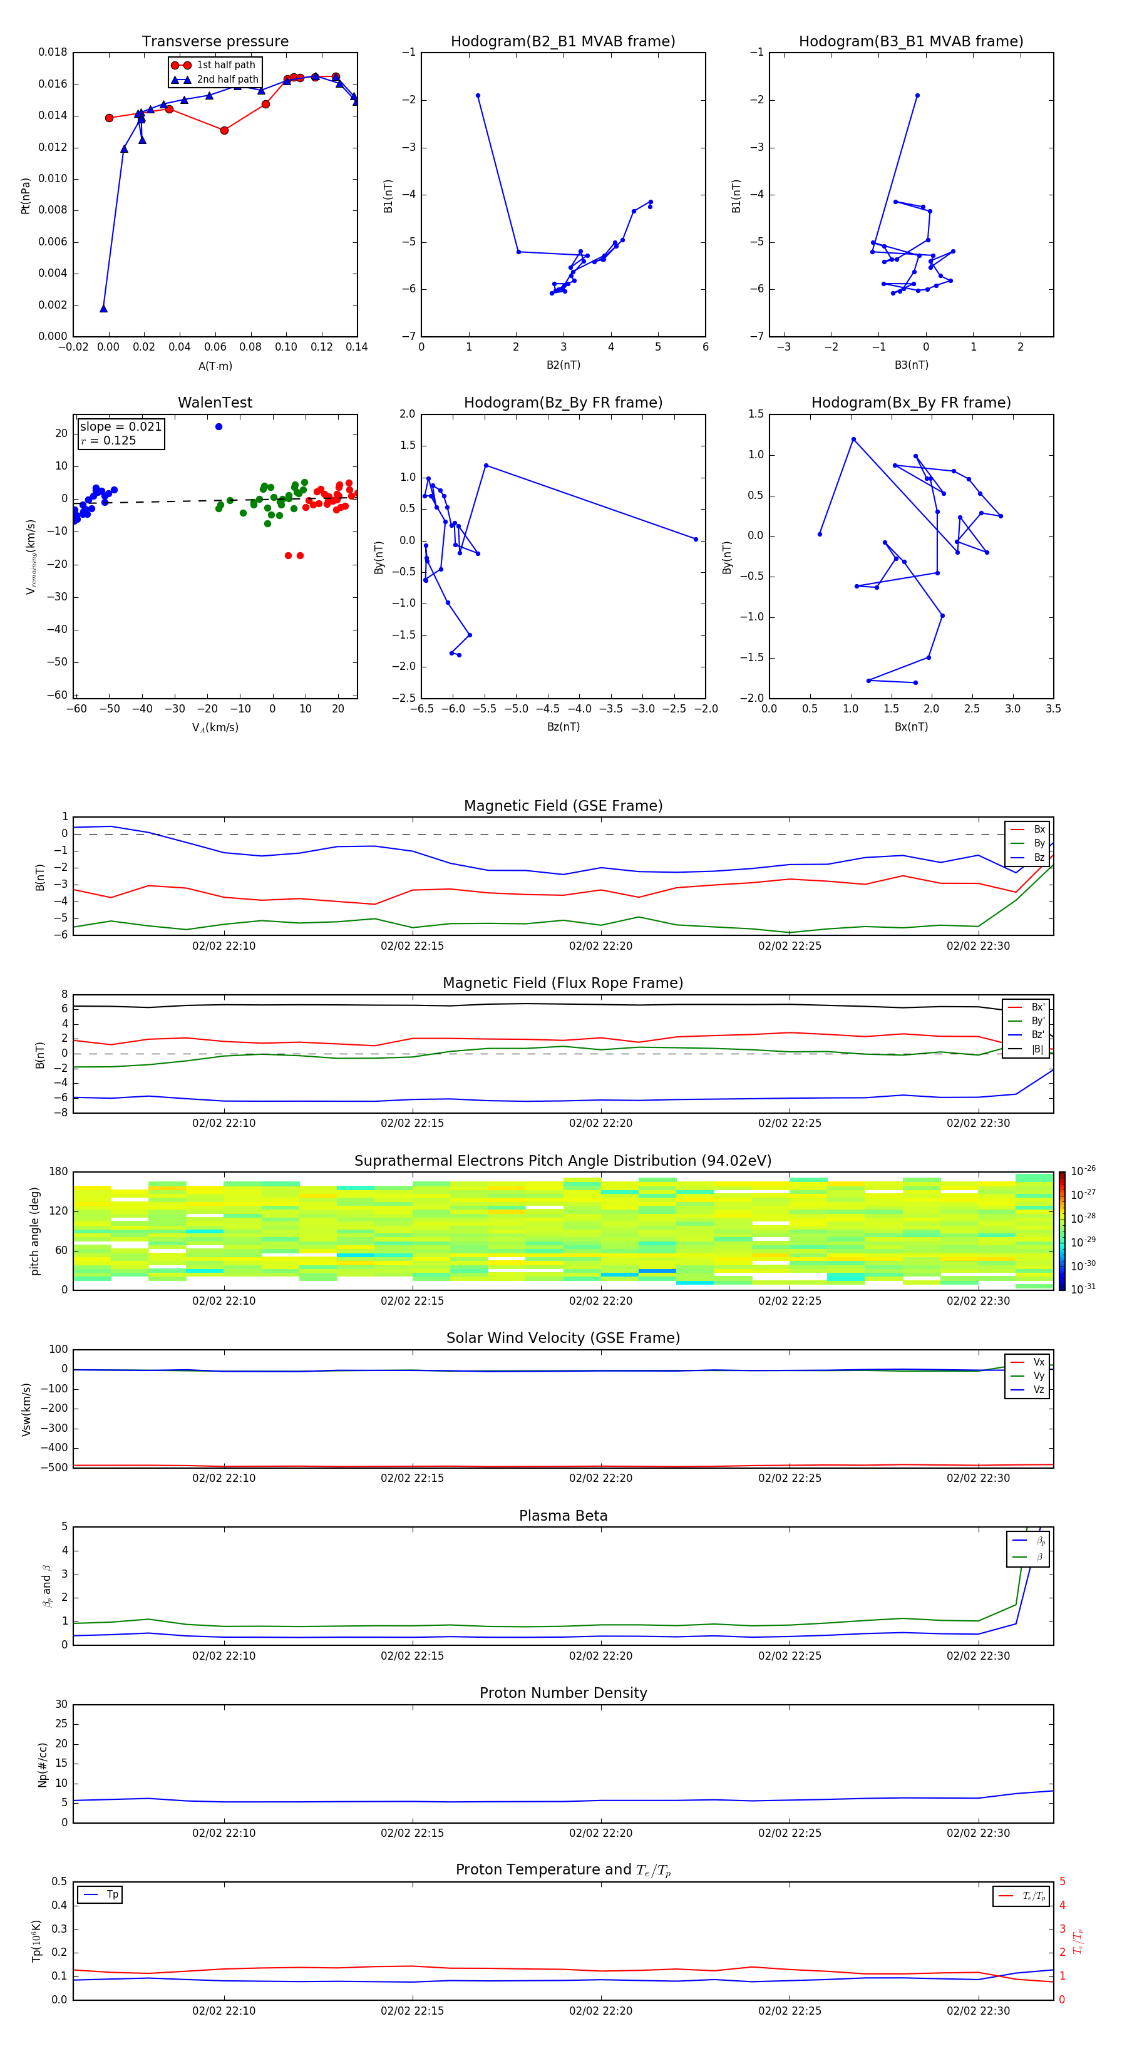Click the '|B|' legend entry in Flux Rope plot
This screenshot has width=1127, height=2066.
1026,1049
